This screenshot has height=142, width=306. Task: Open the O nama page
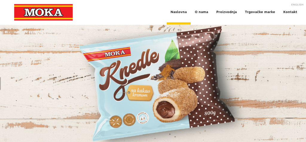click(x=201, y=12)
